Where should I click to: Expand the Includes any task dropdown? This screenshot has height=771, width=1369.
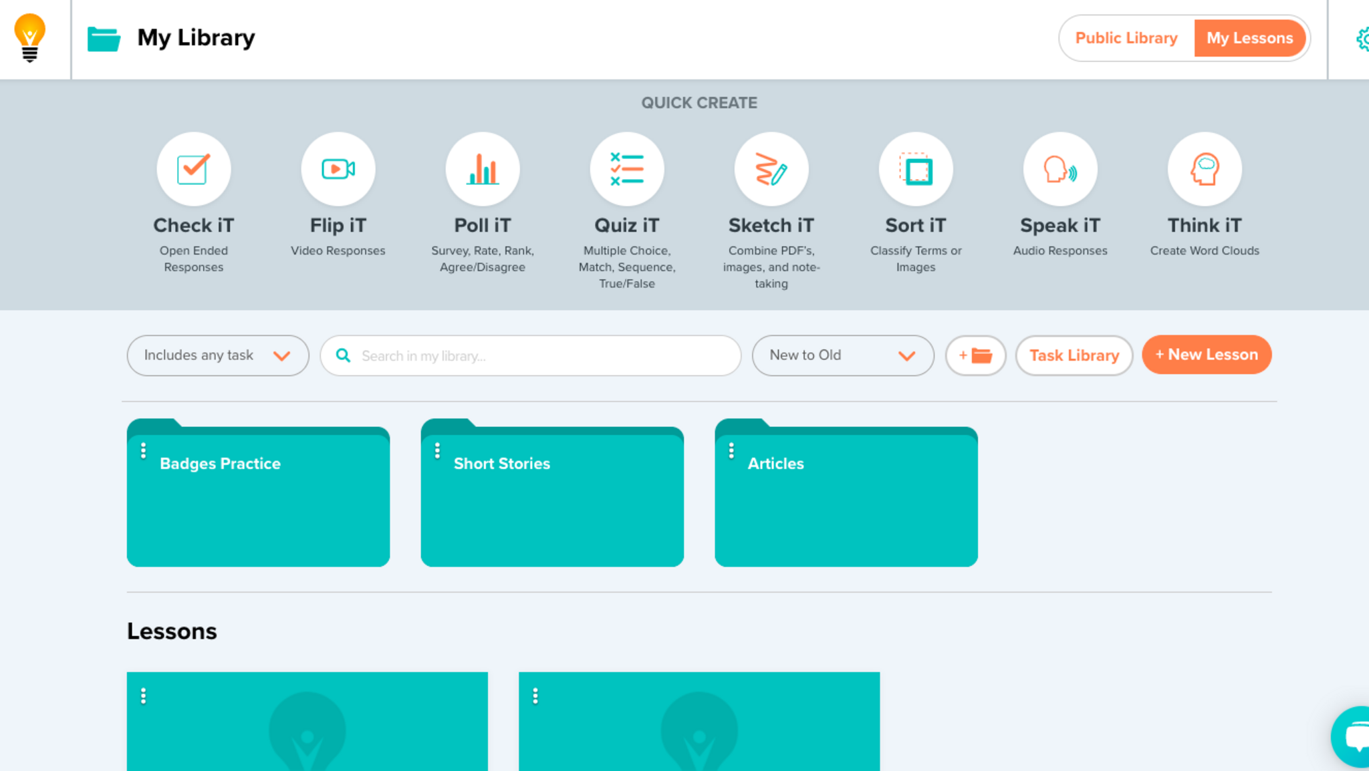[x=218, y=355]
